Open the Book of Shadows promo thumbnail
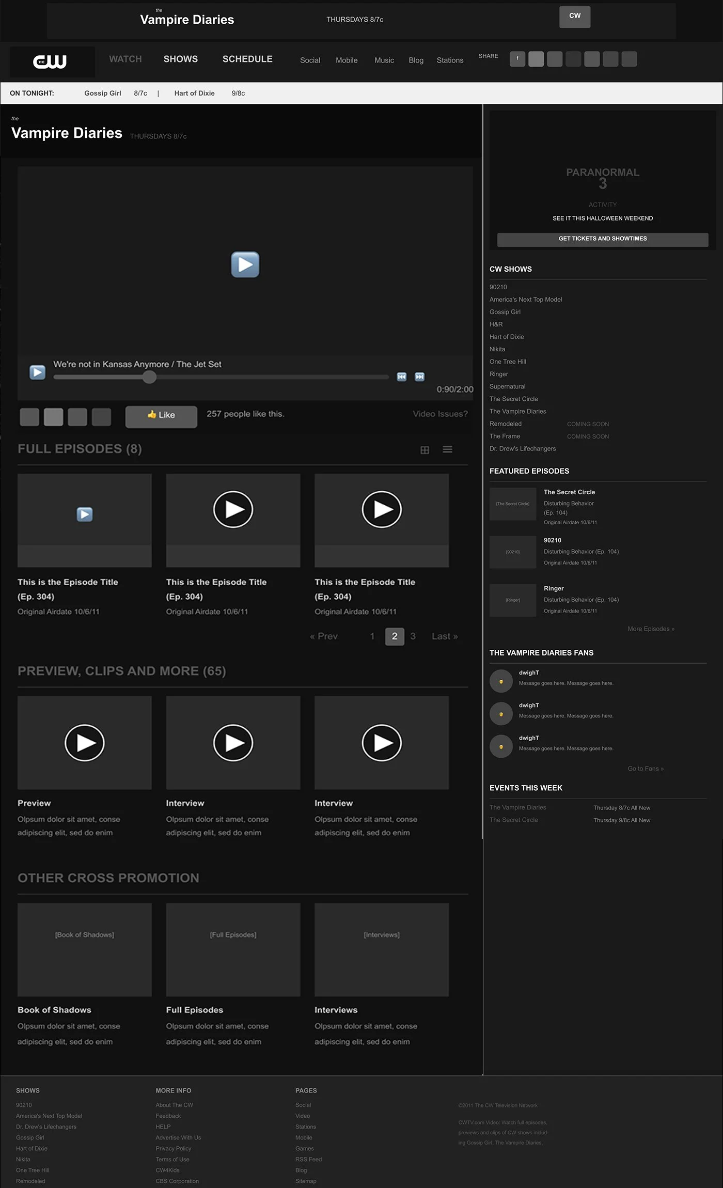The image size is (723, 1188). coord(85,949)
